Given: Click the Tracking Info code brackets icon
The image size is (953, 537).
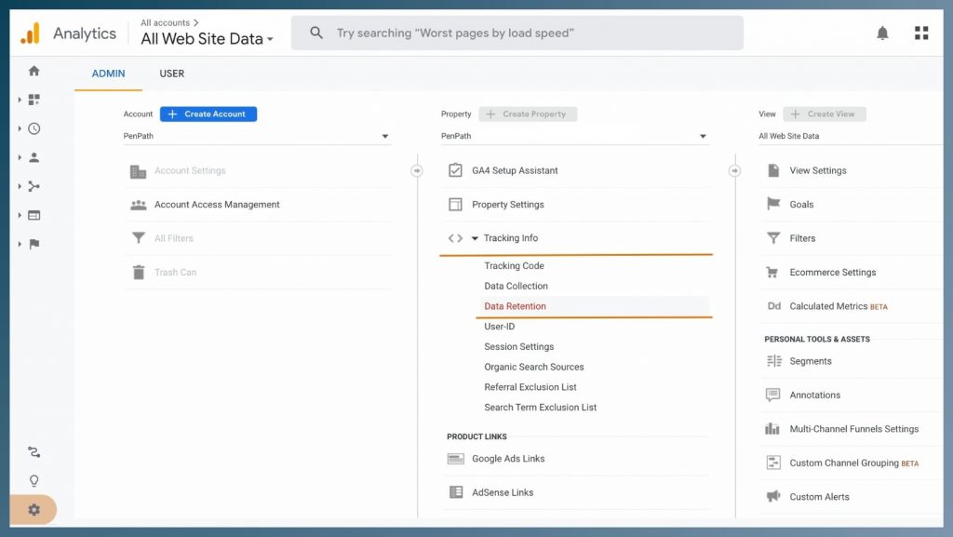Looking at the screenshot, I should (455, 238).
